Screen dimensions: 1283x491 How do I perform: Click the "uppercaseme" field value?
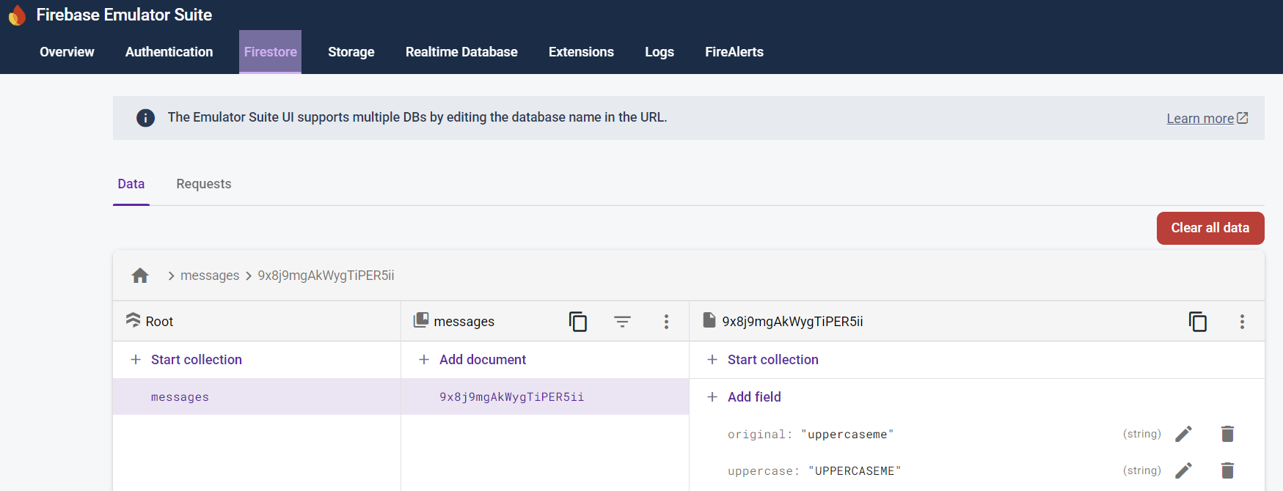(847, 434)
